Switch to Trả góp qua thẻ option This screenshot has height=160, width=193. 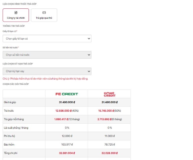click(44, 15)
